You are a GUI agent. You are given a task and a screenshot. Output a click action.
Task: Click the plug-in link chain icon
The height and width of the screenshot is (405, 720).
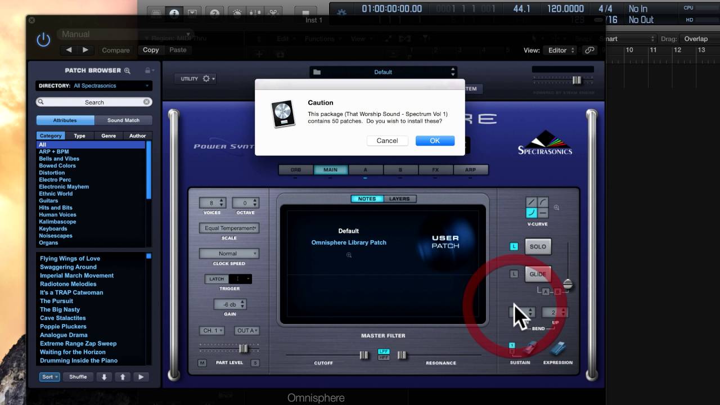(x=589, y=50)
